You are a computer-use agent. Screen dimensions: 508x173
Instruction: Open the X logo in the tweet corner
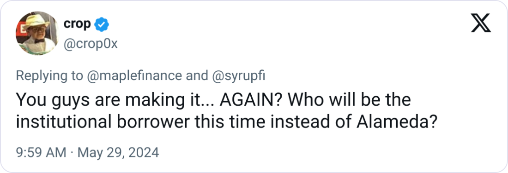coord(481,23)
